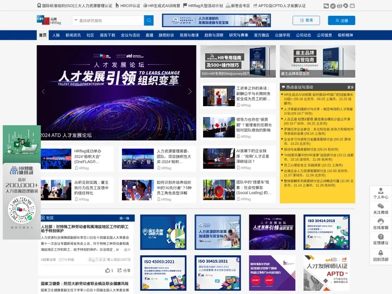The image size is (392, 294).
Task: Open 雇主品牌高管指南 card
Action: click(x=317, y=61)
